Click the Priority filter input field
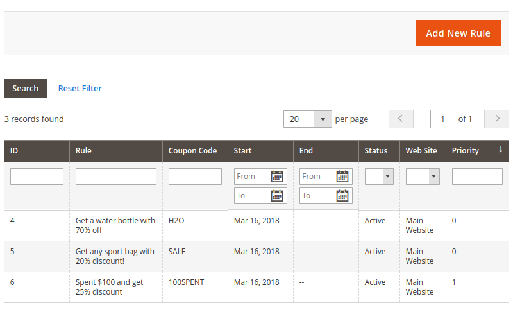This screenshot has width=513, height=321. [477, 177]
